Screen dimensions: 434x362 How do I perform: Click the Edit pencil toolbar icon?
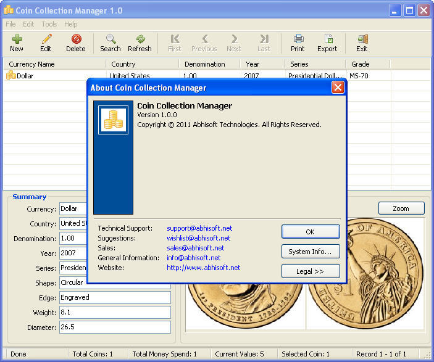pyautogui.click(x=46, y=39)
